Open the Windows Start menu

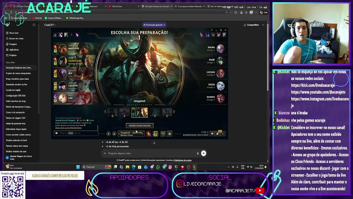[x=78, y=167]
